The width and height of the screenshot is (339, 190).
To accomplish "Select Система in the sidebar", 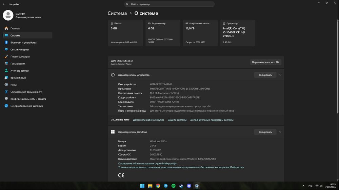I will click(27, 35).
